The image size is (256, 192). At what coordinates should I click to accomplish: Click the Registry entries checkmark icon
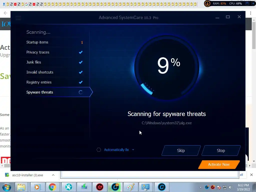point(81,82)
